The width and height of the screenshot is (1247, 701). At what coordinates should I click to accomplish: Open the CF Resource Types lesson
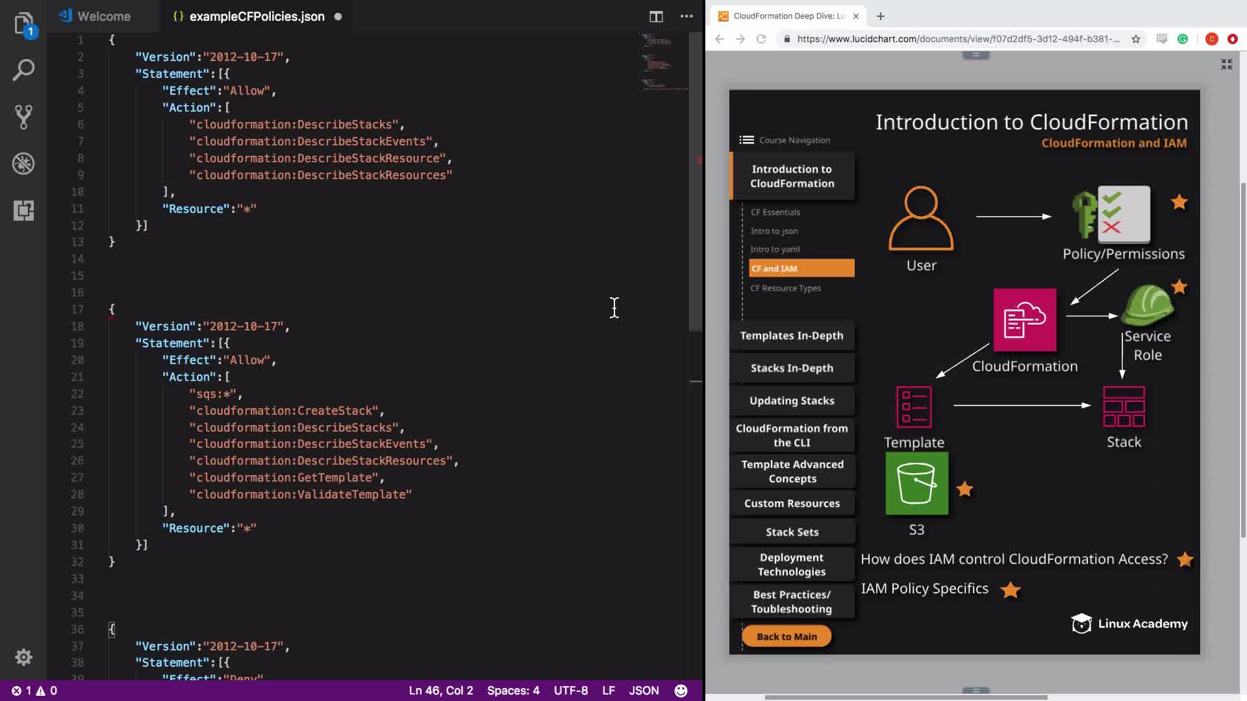point(785,288)
